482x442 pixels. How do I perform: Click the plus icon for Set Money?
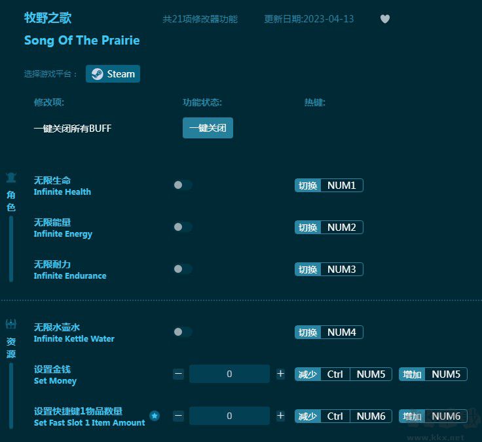coord(280,374)
